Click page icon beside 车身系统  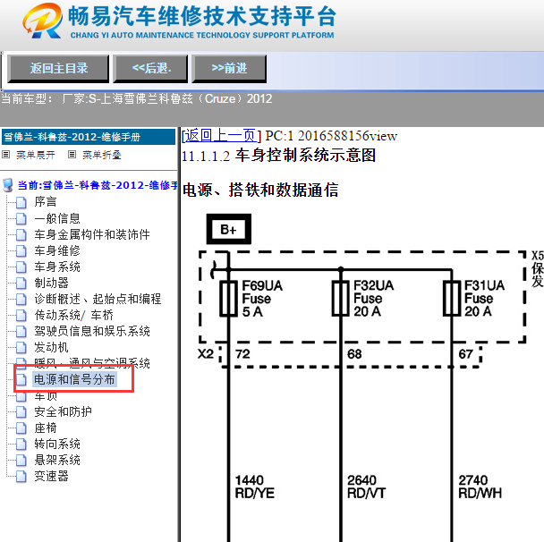pos(21,267)
